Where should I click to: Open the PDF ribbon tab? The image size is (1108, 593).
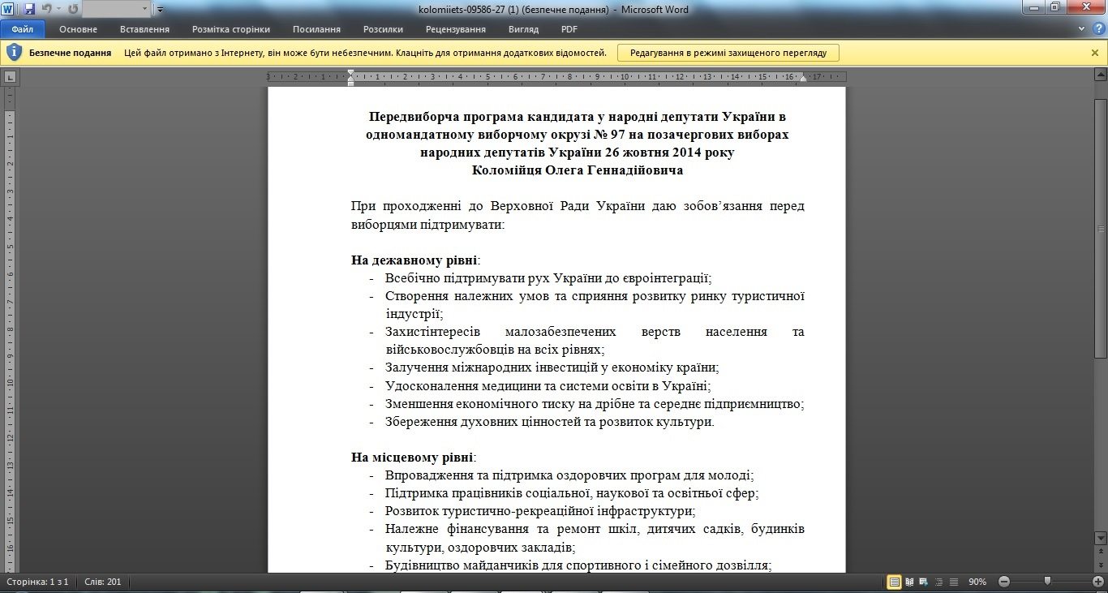[x=569, y=29]
